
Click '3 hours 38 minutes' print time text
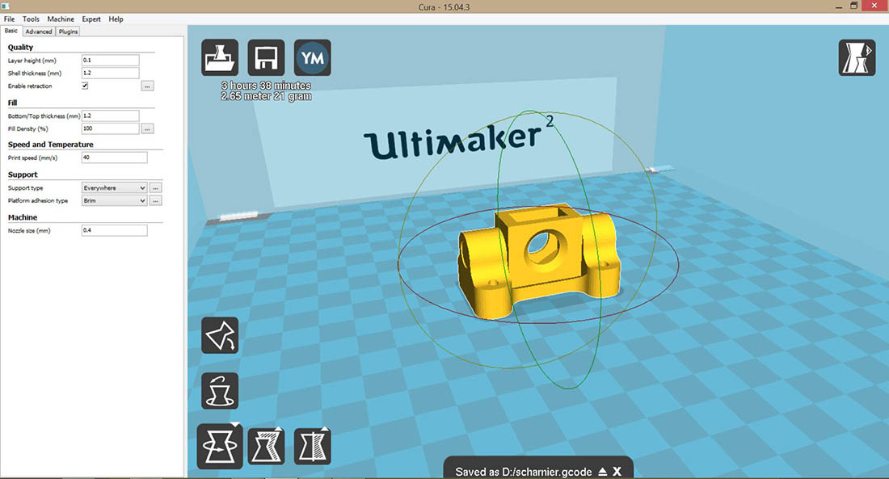pyautogui.click(x=266, y=86)
